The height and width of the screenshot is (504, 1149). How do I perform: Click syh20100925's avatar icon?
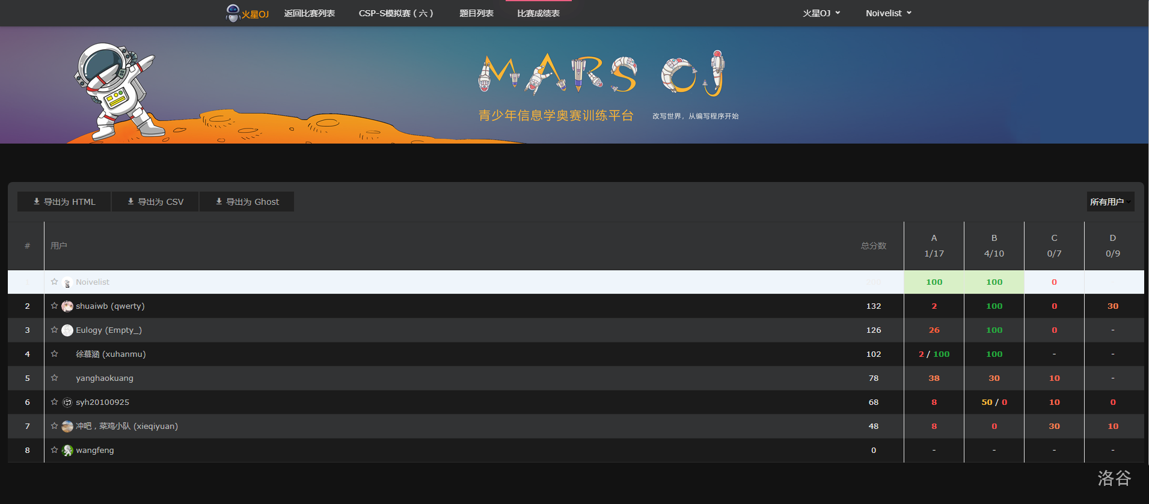67,402
